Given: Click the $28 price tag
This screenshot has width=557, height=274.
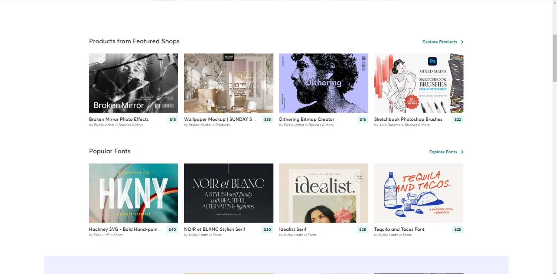Looking at the screenshot, I should click(x=362, y=230).
